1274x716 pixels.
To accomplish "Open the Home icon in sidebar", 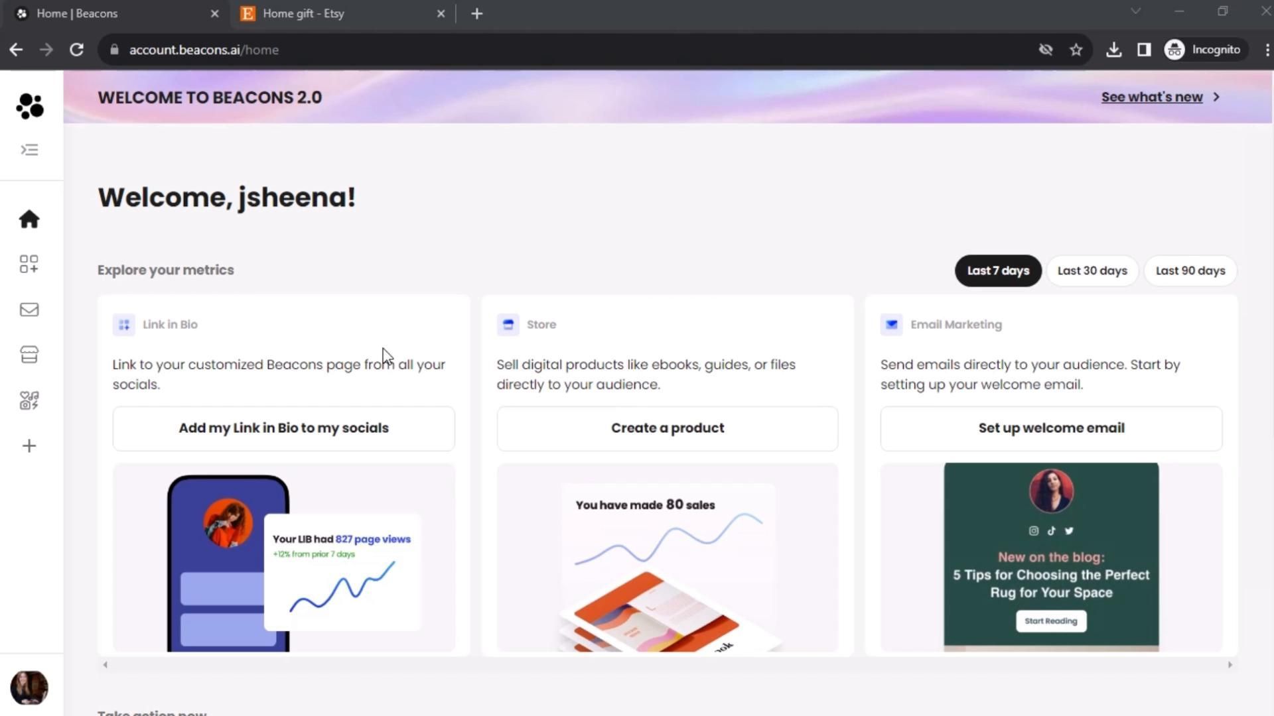I will coord(29,219).
